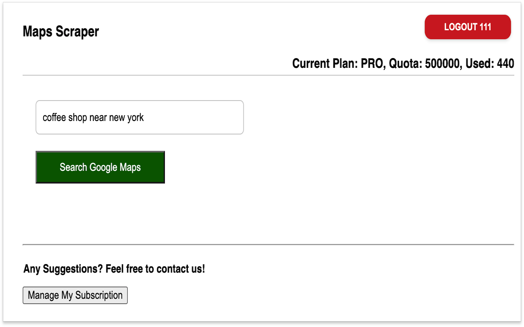Viewport: 524px width, 327px height.
Task: Click the word "Scraper" in the title
Action: coord(77,31)
